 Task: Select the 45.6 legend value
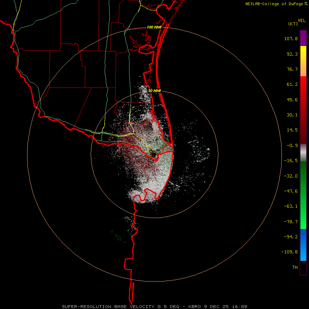(x=292, y=100)
